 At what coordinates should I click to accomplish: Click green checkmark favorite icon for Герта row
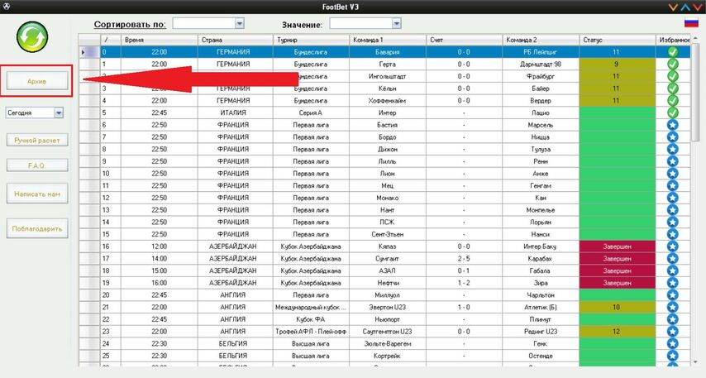point(673,64)
